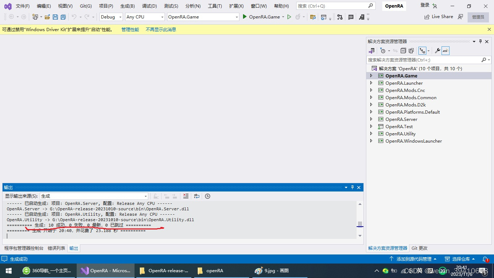This screenshot has width=494, height=278.
Task: Click the hot reload flame icon
Action: tap(298, 17)
